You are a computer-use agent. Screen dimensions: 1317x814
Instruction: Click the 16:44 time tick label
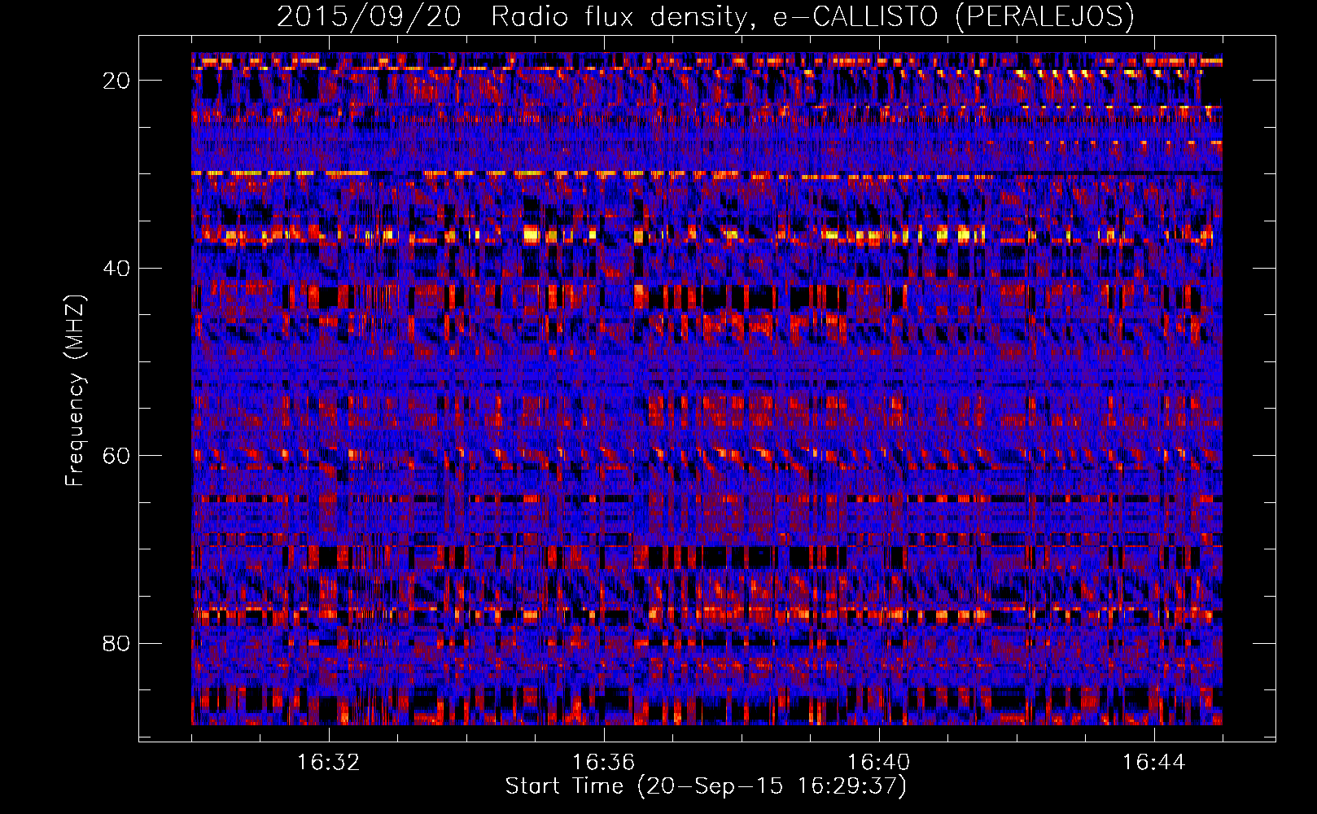[1153, 763]
